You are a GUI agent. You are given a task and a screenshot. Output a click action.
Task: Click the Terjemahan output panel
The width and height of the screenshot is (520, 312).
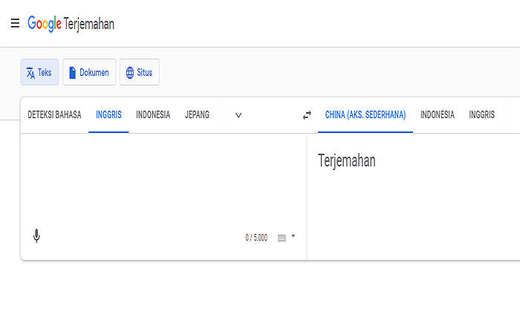pos(413,193)
